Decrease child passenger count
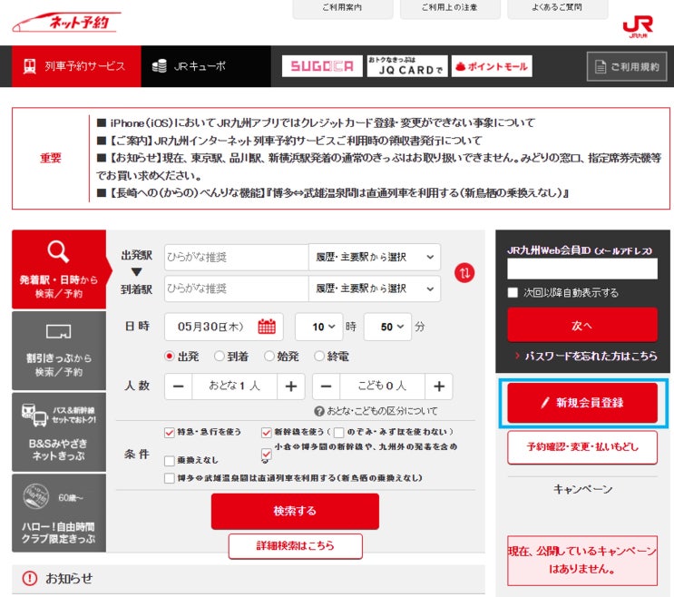This screenshot has height=597, width=674. 327,387
